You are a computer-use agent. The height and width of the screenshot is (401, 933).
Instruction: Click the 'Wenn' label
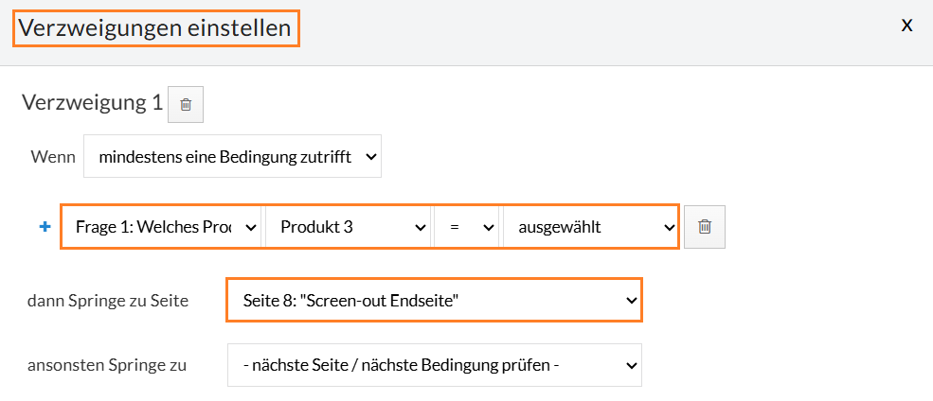pos(53,158)
